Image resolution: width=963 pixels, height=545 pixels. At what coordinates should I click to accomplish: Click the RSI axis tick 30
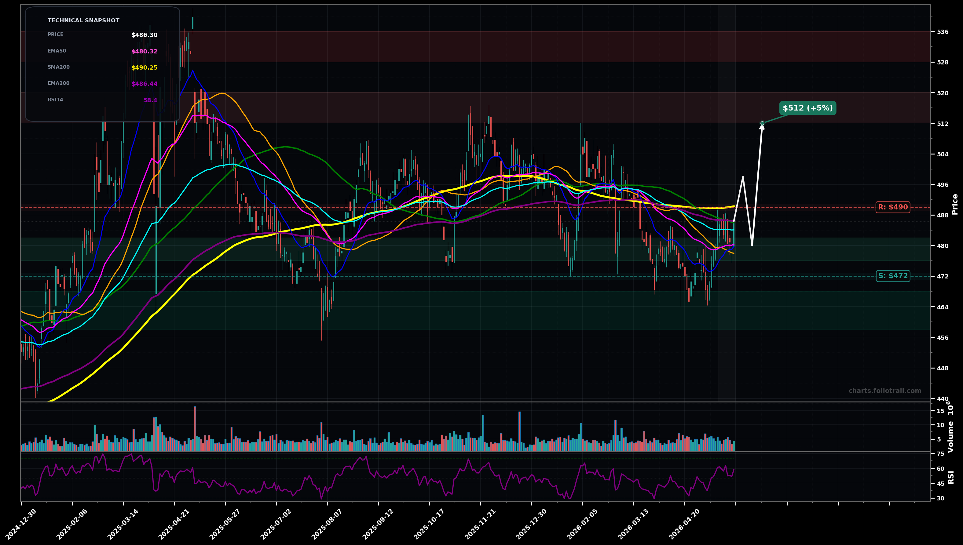pyautogui.click(x=940, y=499)
